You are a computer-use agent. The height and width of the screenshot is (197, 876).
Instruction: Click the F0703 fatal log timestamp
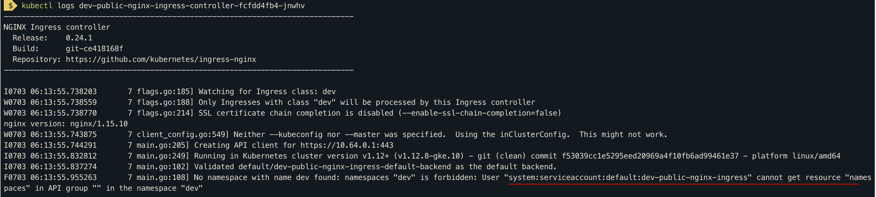coord(50,178)
